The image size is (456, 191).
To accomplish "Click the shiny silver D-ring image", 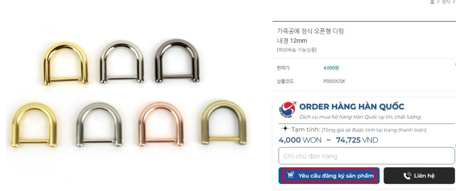I will 122,62.
